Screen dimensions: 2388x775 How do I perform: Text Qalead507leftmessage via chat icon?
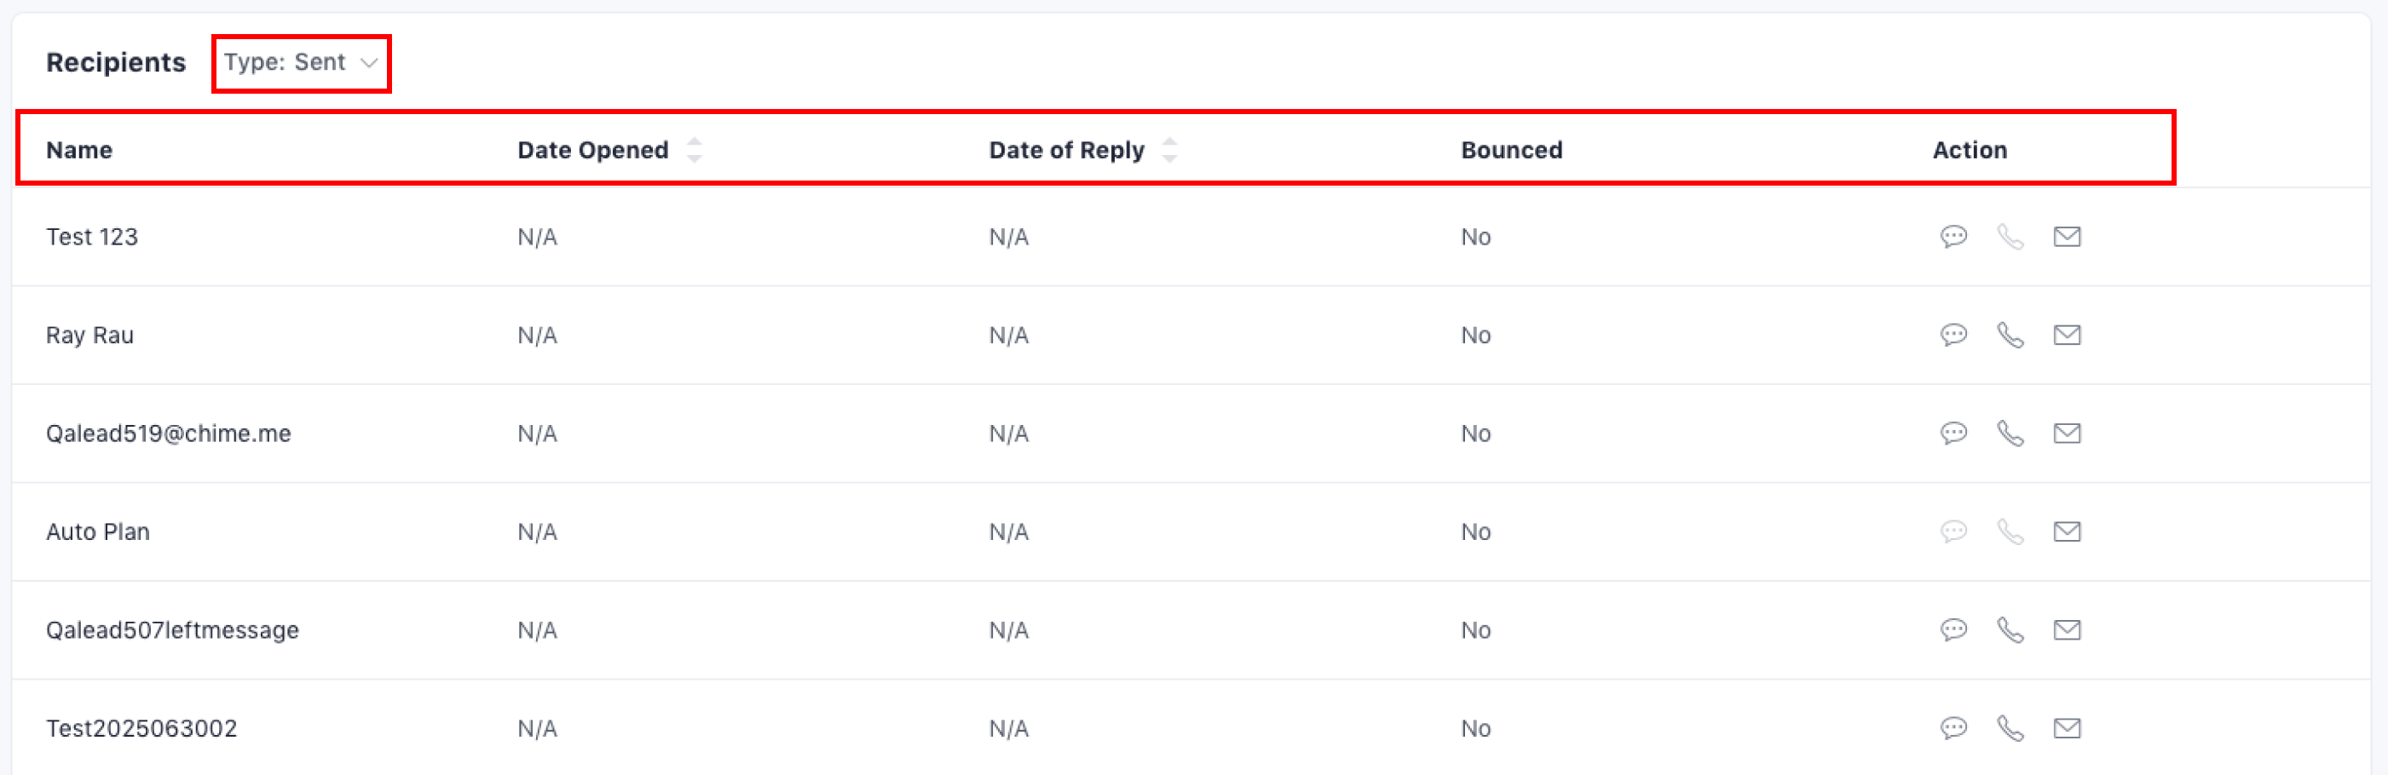(x=1953, y=630)
